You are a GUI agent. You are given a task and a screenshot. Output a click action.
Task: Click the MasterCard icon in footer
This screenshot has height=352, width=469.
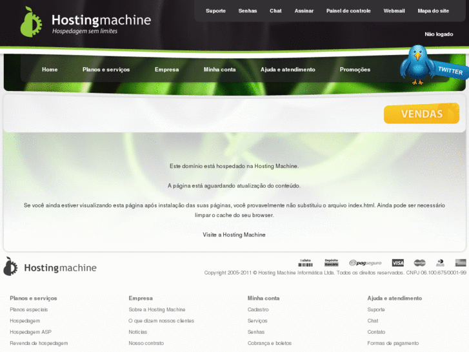[419, 263]
